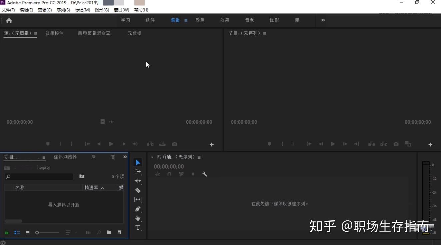Image resolution: width=441 pixels, height=245 pixels.
Task: Click the Overwrite button in Source monitor
Action: [162, 144]
